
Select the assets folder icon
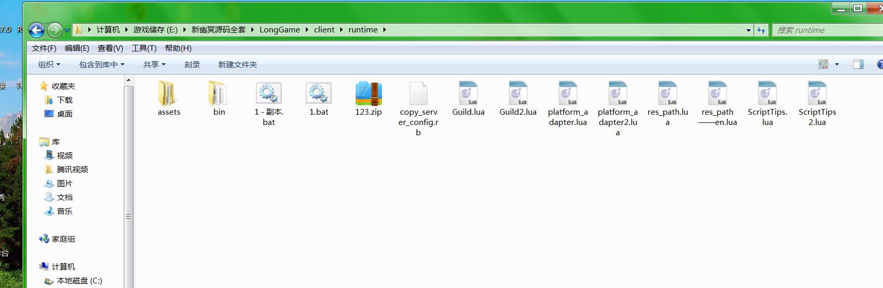(x=169, y=94)
